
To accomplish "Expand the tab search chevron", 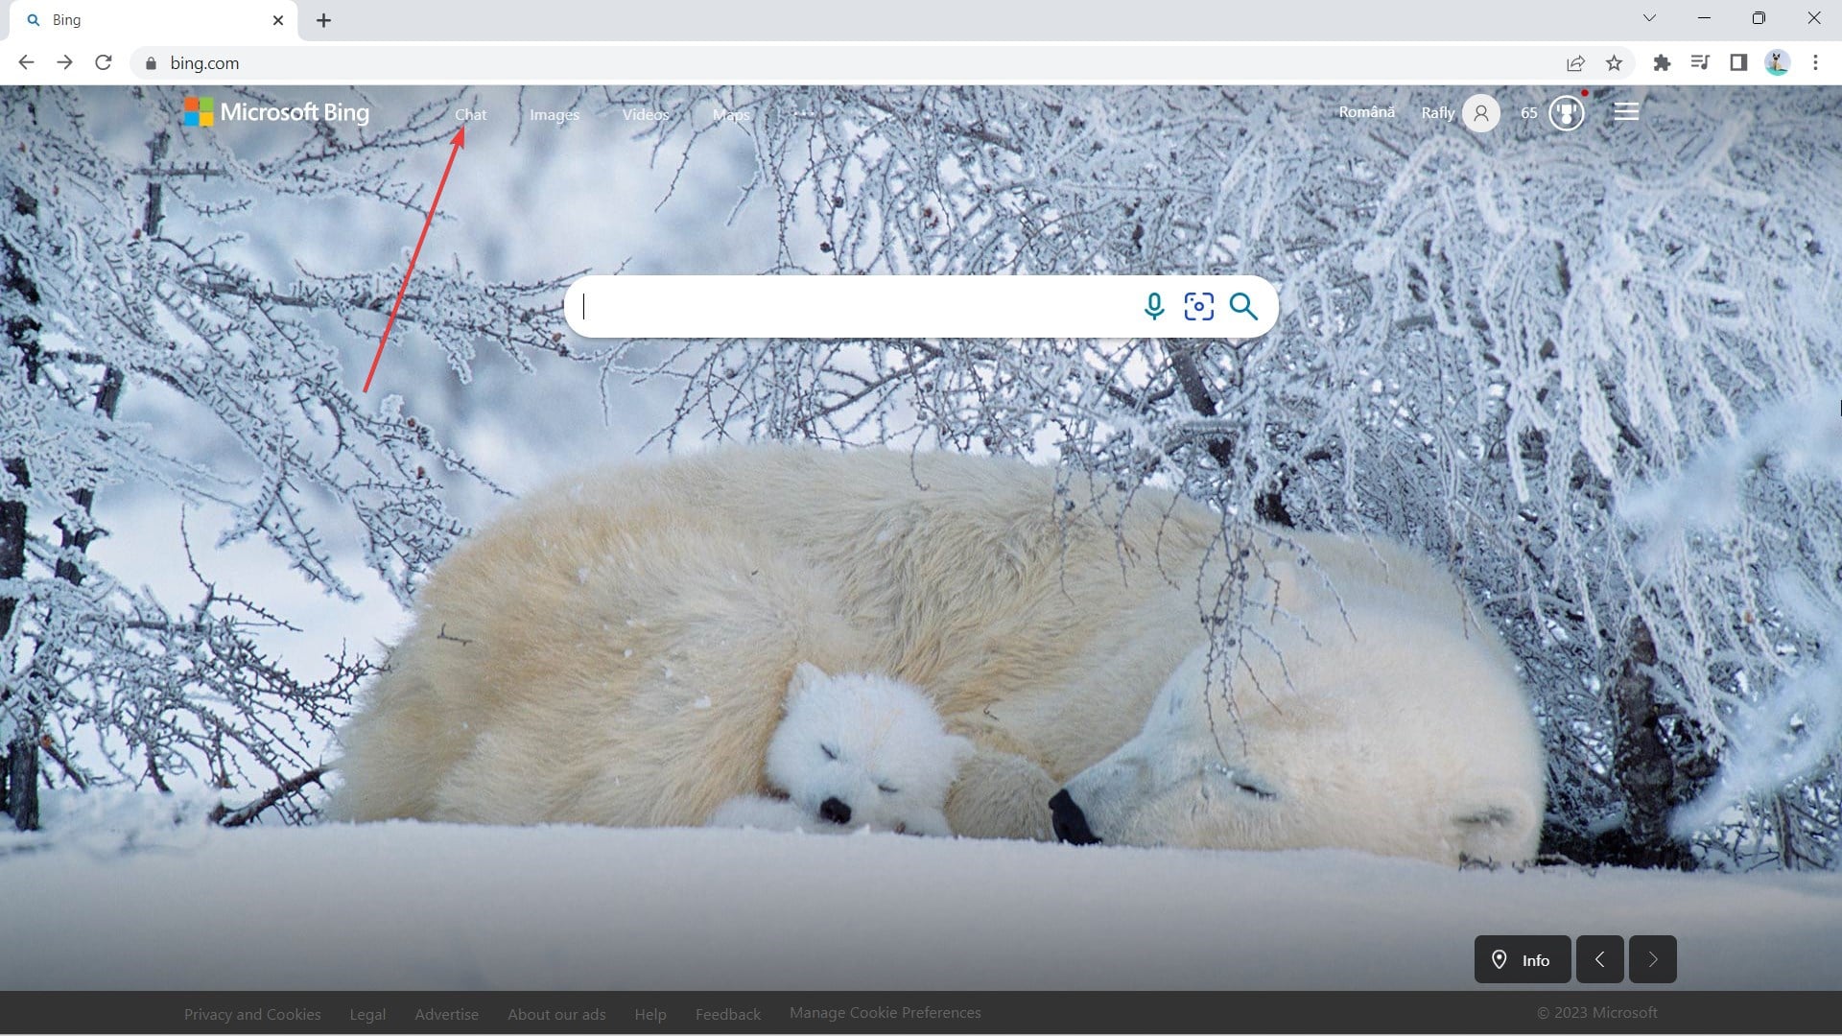I will (x=1649, y=18).
